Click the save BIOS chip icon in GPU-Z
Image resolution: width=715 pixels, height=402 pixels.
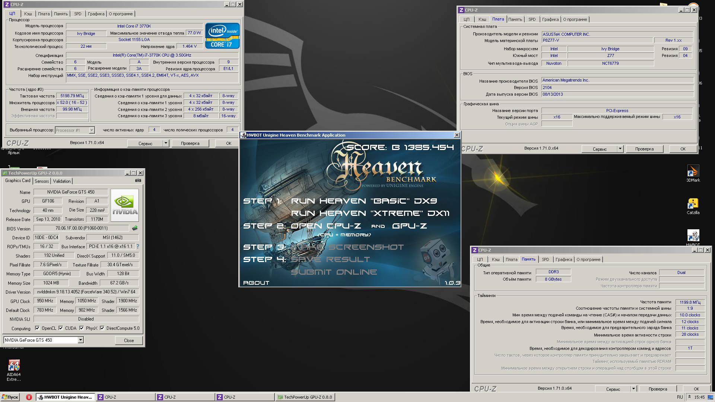pos(135,228)
